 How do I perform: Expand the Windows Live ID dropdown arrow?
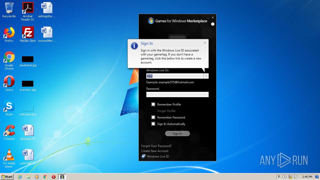206,76
